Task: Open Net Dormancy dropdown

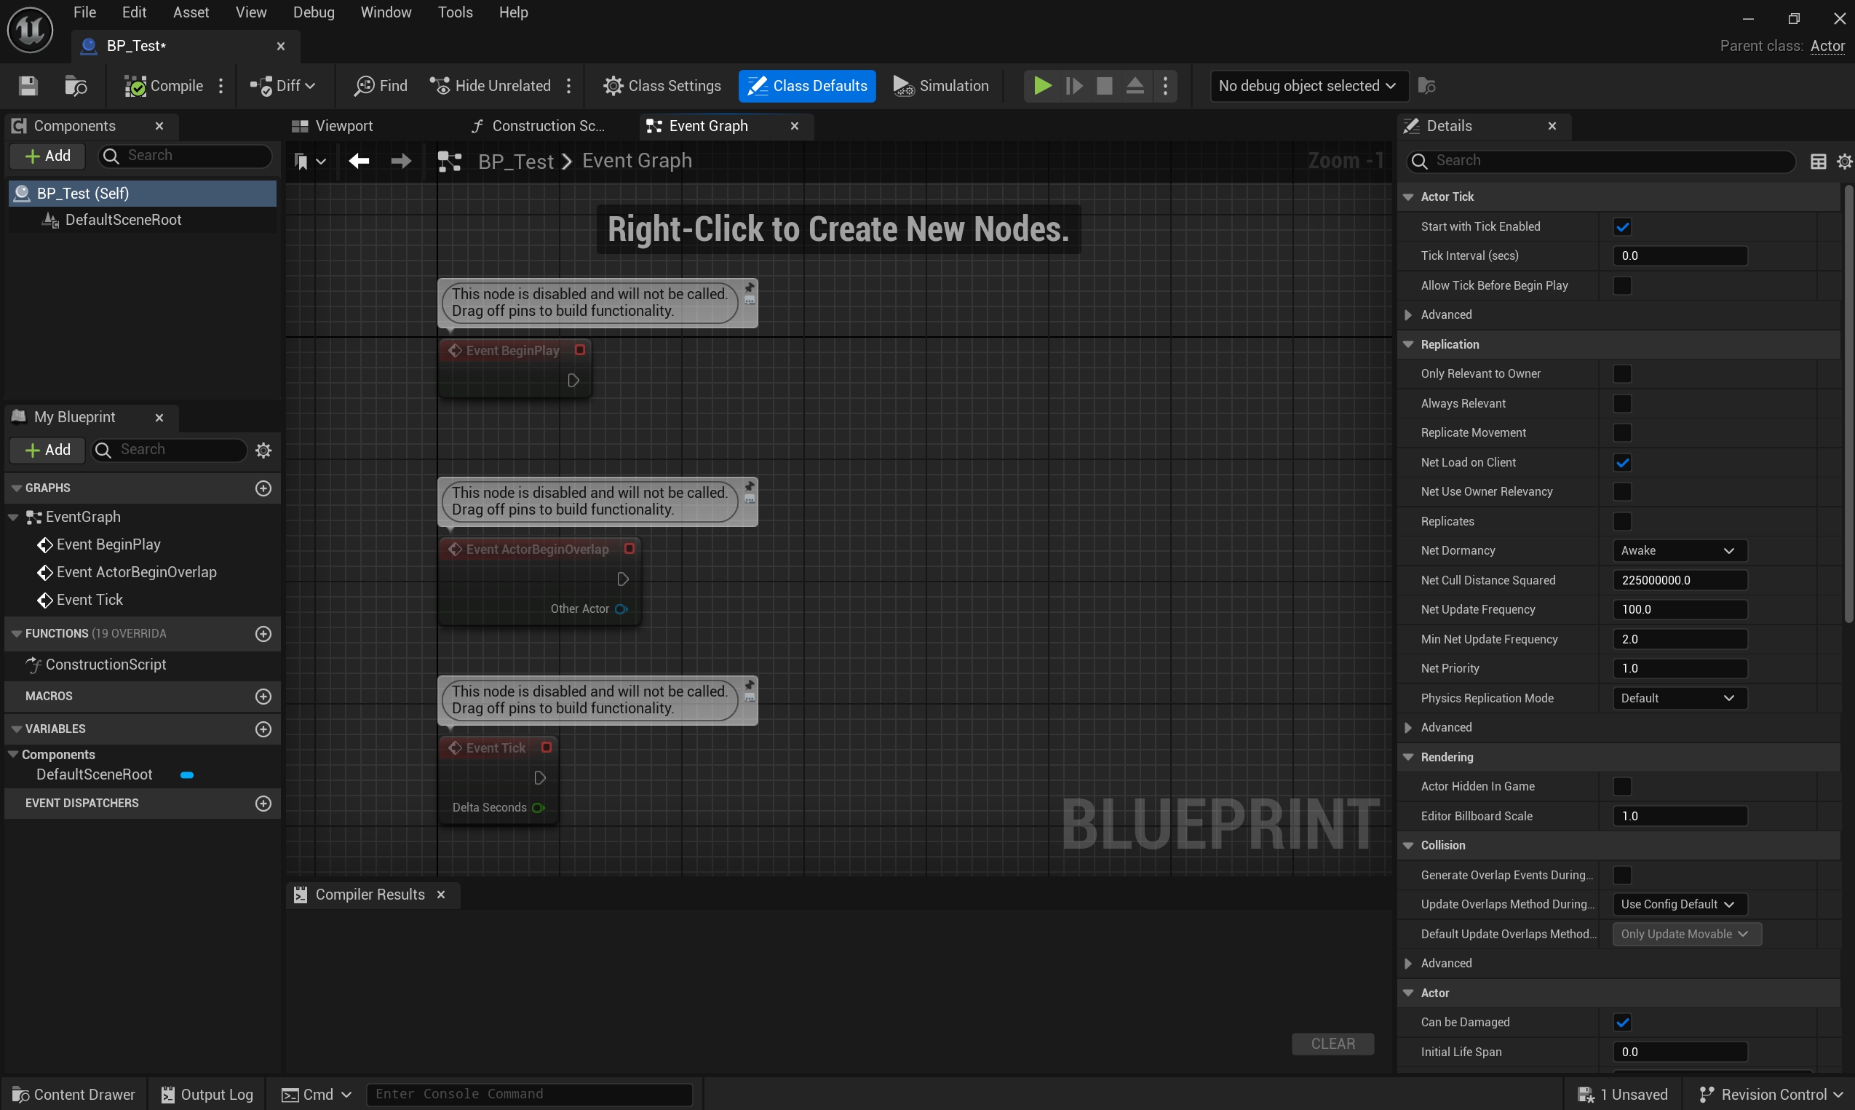Action: click(x=1680, y=551)
